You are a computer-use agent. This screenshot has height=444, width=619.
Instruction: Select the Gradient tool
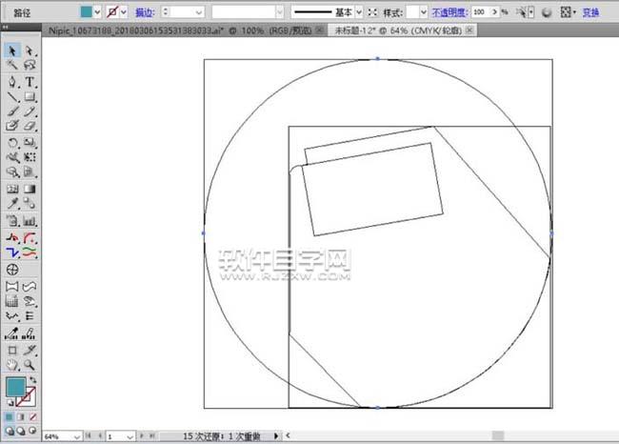coord(30,189)
